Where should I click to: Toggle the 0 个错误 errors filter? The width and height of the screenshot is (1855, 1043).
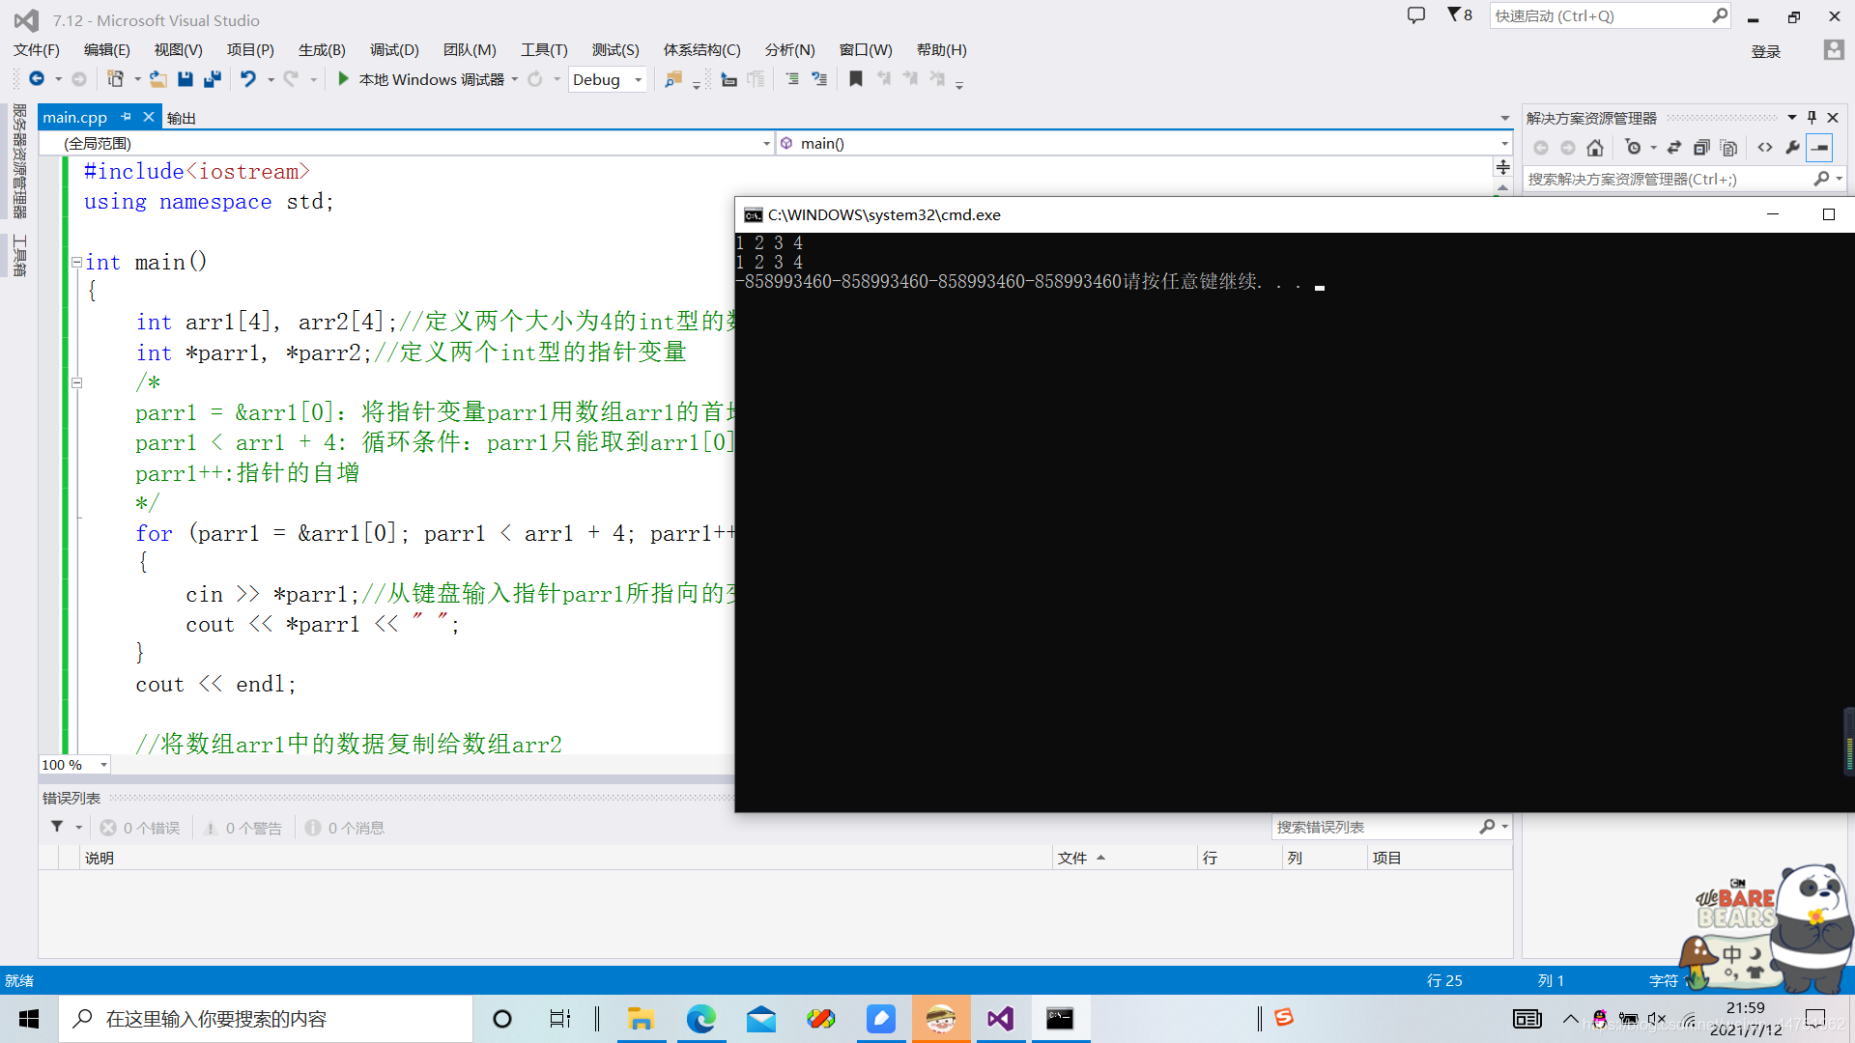[141, 828]
